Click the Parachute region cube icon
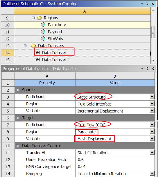This screenshot has width=158, height=177. point(43,25)
